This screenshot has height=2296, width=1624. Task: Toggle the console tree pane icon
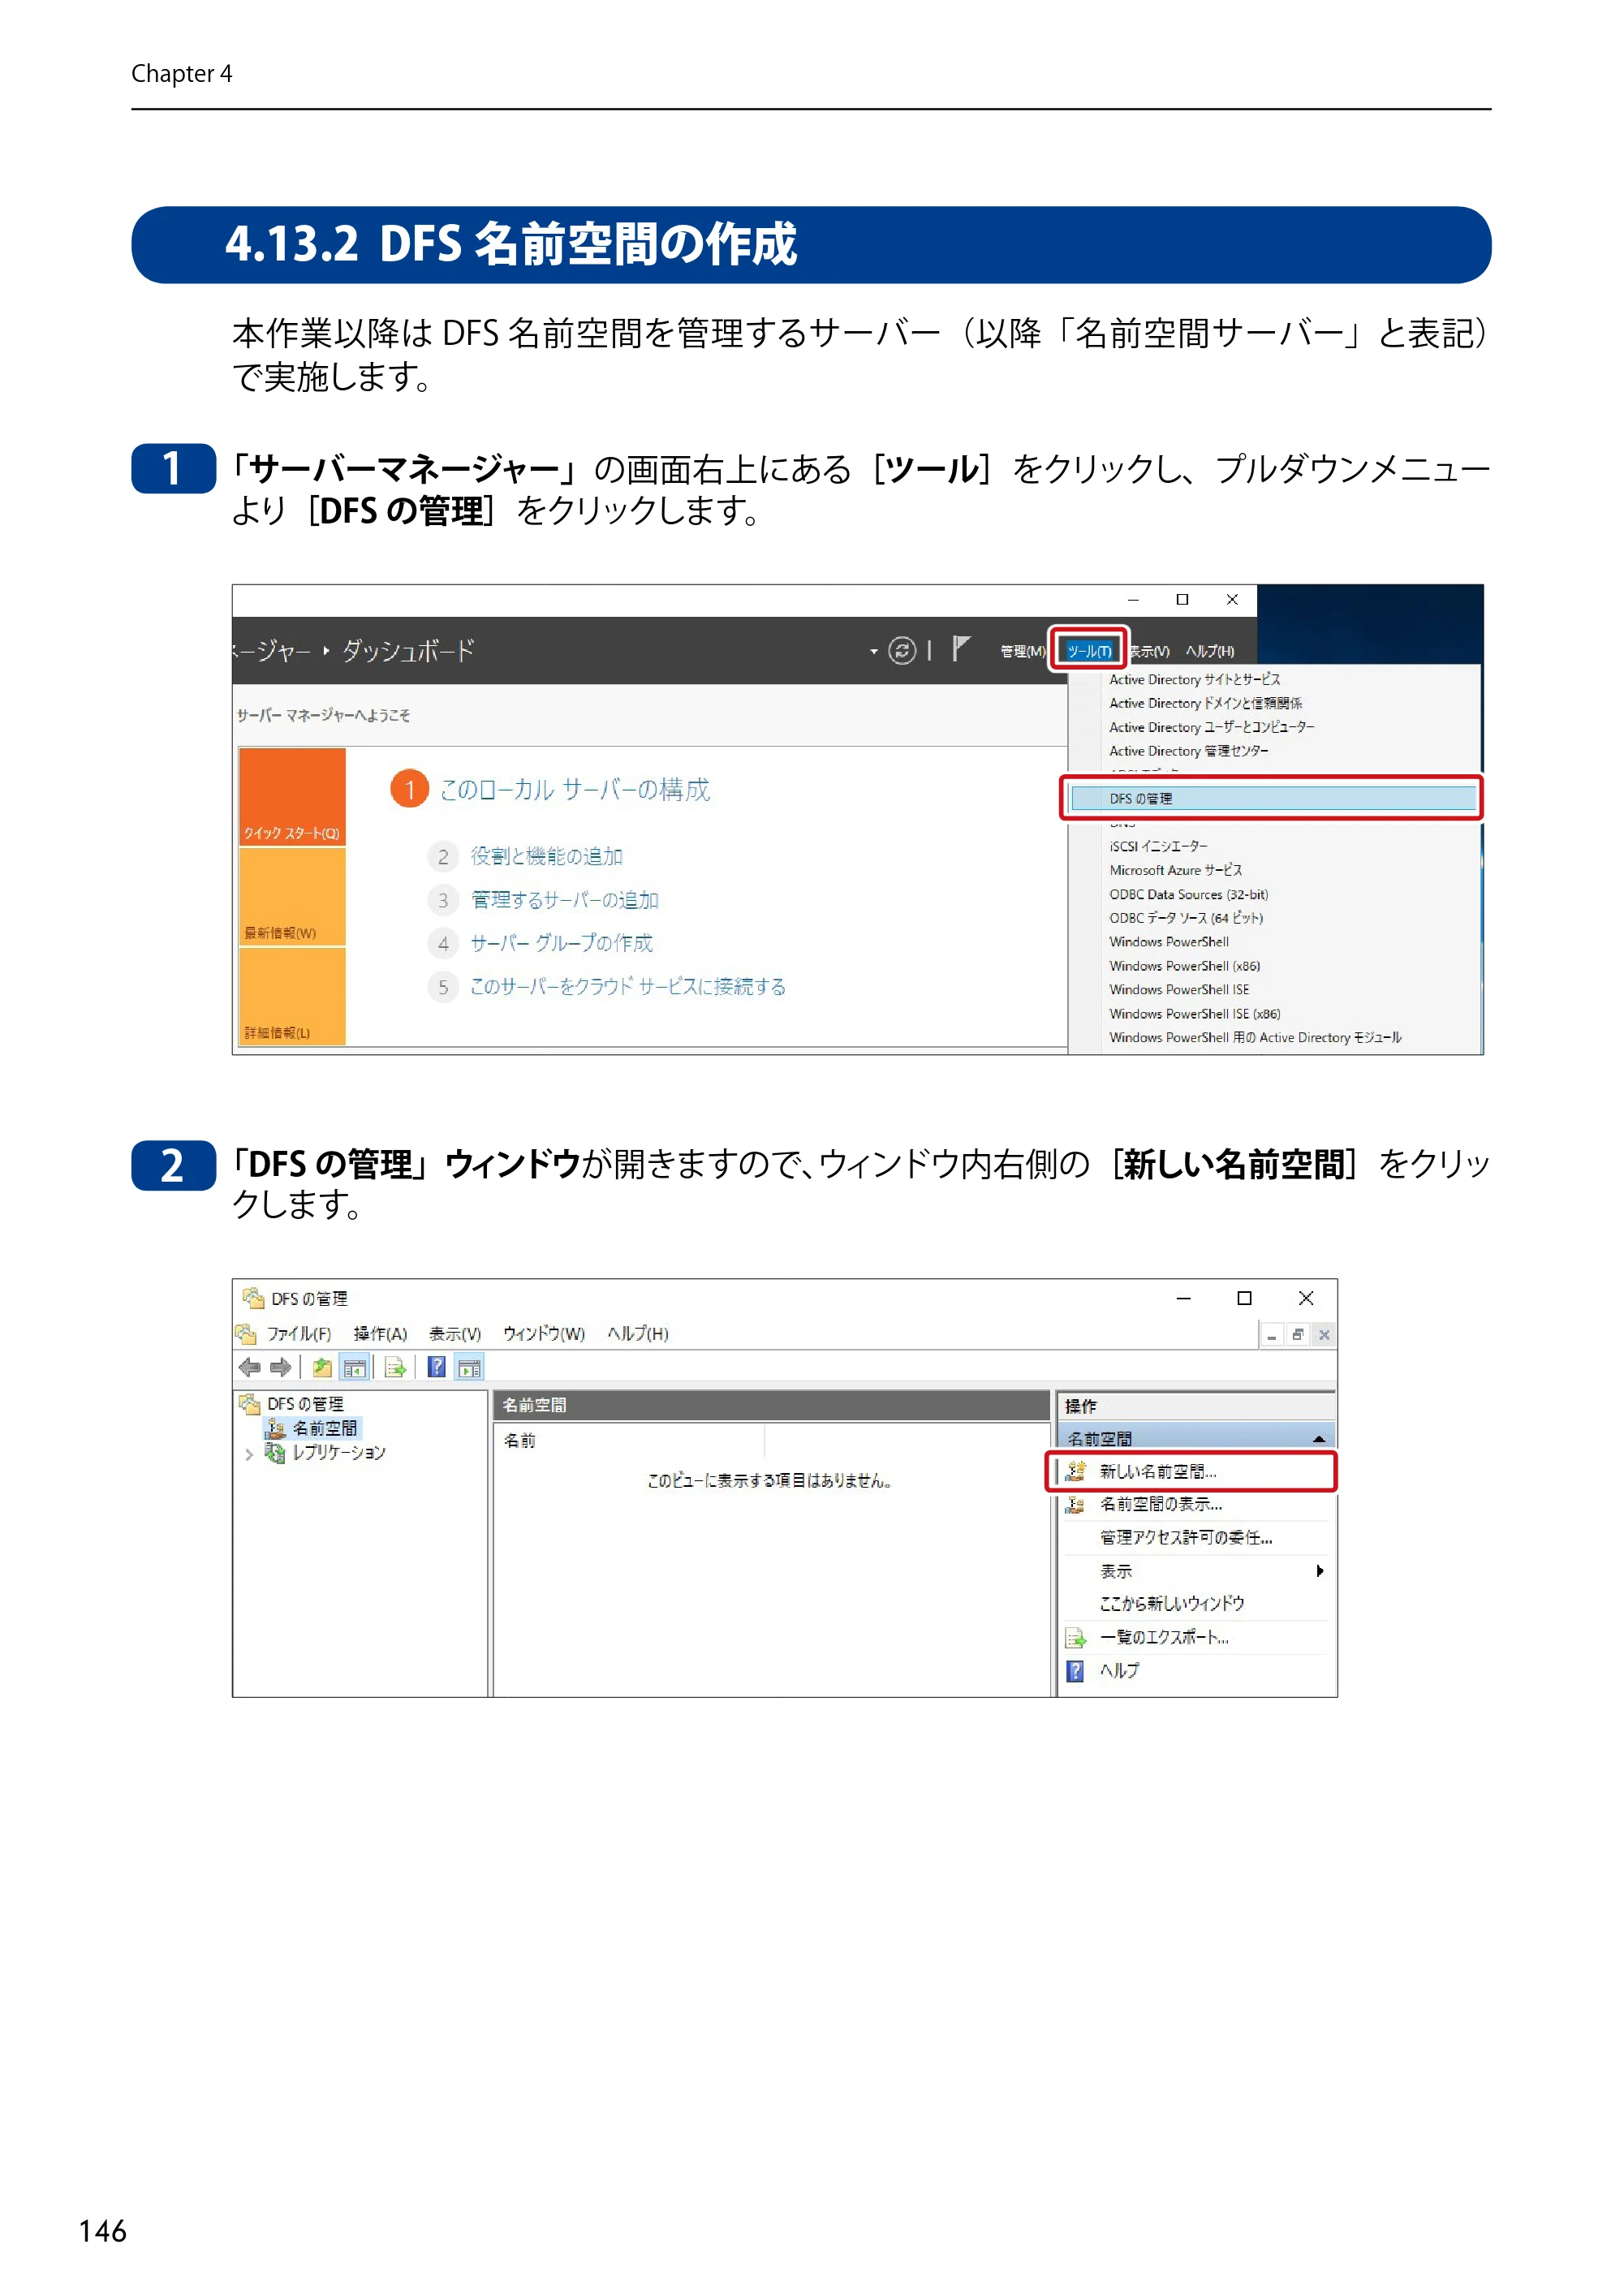click(x=355, y=1367)
